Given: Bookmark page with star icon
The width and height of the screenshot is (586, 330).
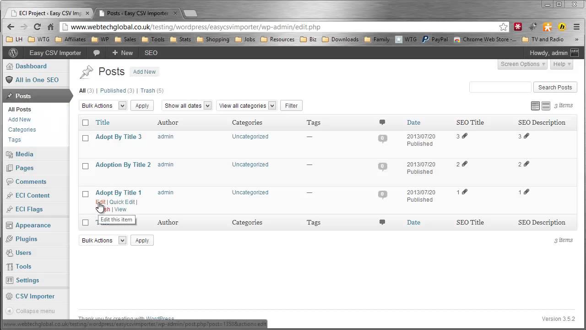Looking at the screenshot, I should (x=503, y=27).
